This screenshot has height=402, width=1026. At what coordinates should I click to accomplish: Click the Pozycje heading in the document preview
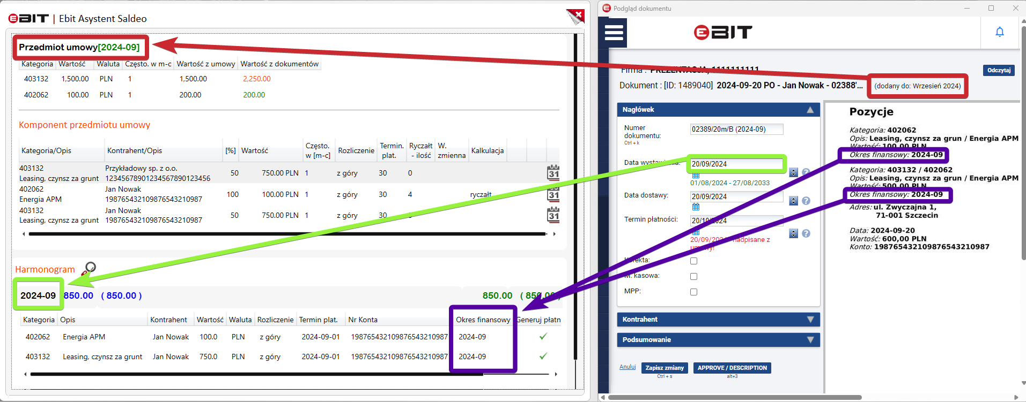(871, 111)
